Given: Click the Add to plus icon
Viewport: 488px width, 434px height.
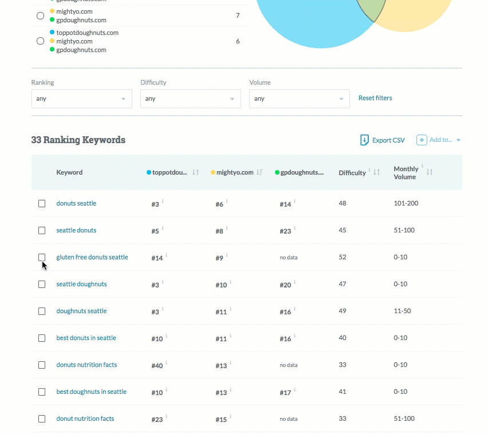Looking at the screenshot, I should pos(422,140).
